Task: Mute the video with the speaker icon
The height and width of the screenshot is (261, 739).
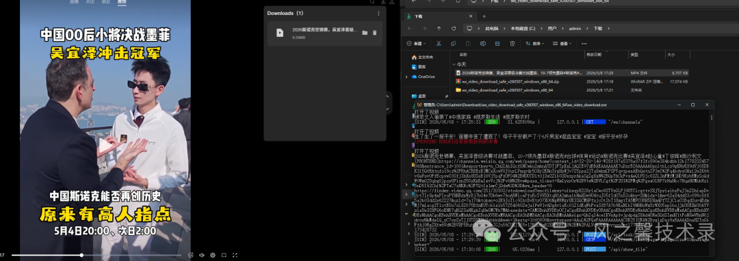Action: click(x=202, y=255)
